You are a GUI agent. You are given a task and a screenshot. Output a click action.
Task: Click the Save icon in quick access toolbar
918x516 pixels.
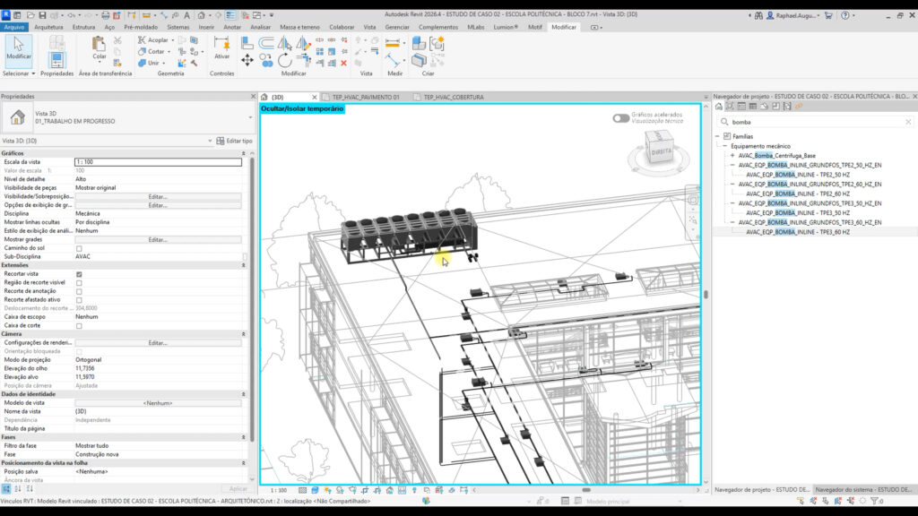click(x=42, y=15)
